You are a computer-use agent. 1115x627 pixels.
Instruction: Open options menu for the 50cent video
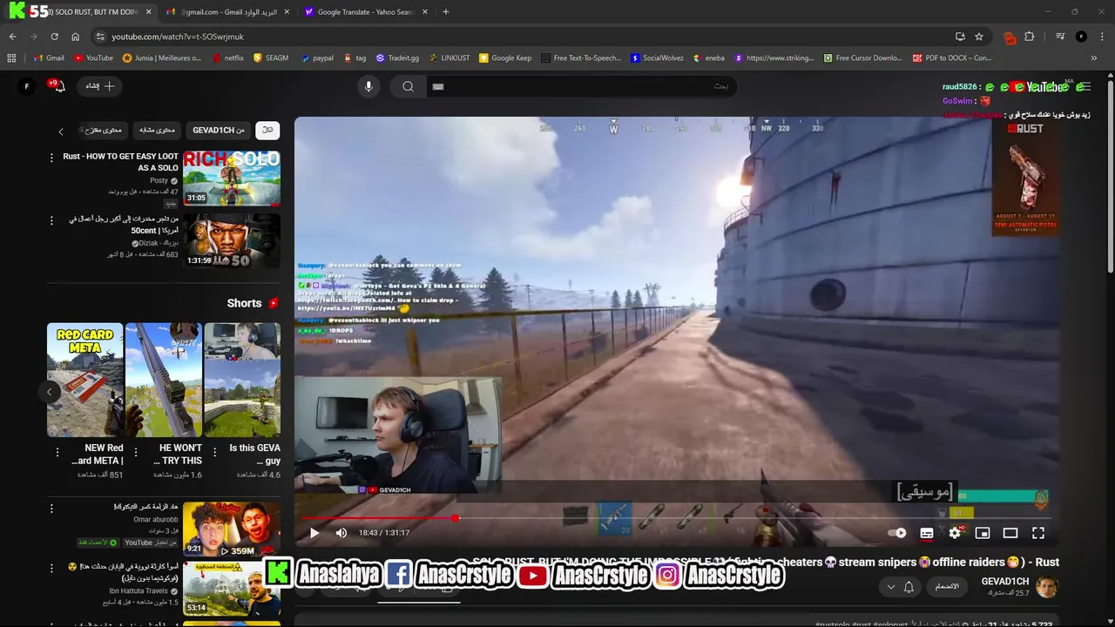pyautogui.click(x=51, y=220)
